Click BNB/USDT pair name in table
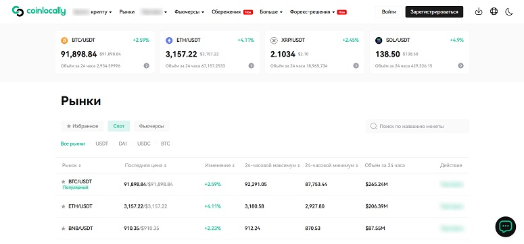 coord(80,228)
